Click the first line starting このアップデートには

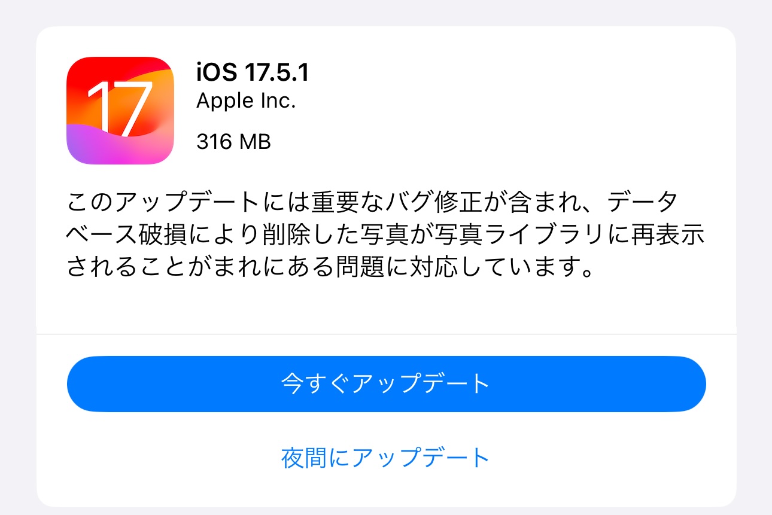tap(372, 204)
